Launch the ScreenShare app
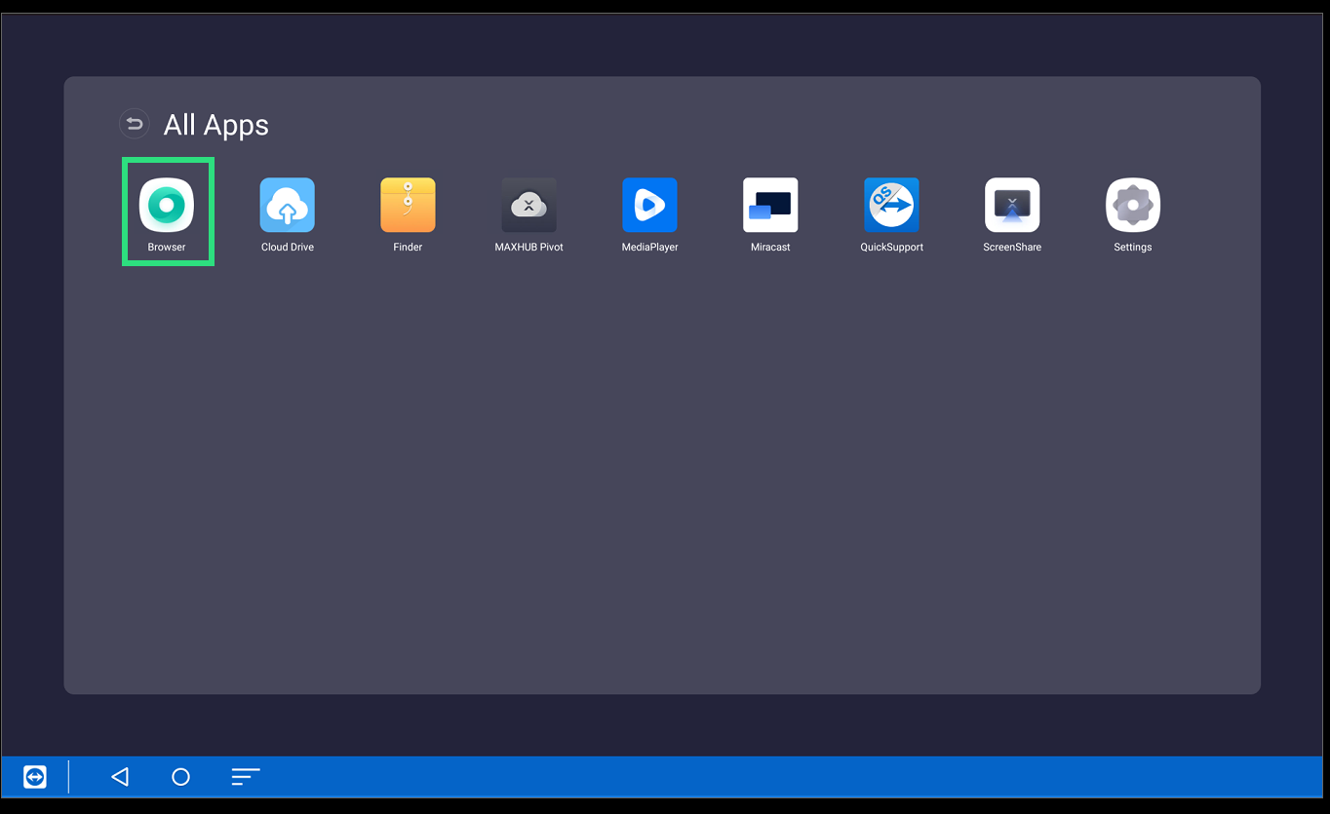1330x814 pixels. (1012, 205)
